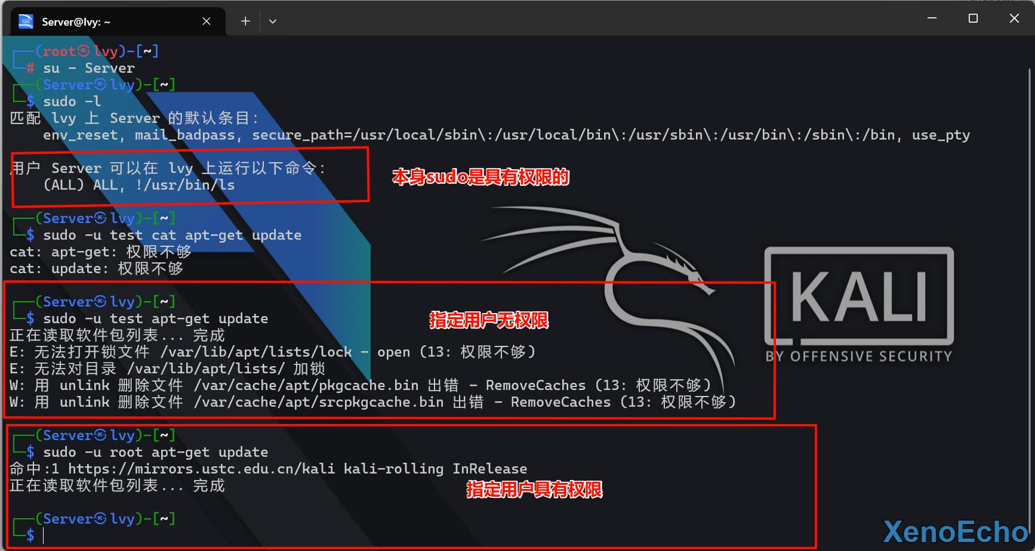
Task: Click the '(ALL) ALL, !/usr/bin/ls' line
Action: point(138,185)
